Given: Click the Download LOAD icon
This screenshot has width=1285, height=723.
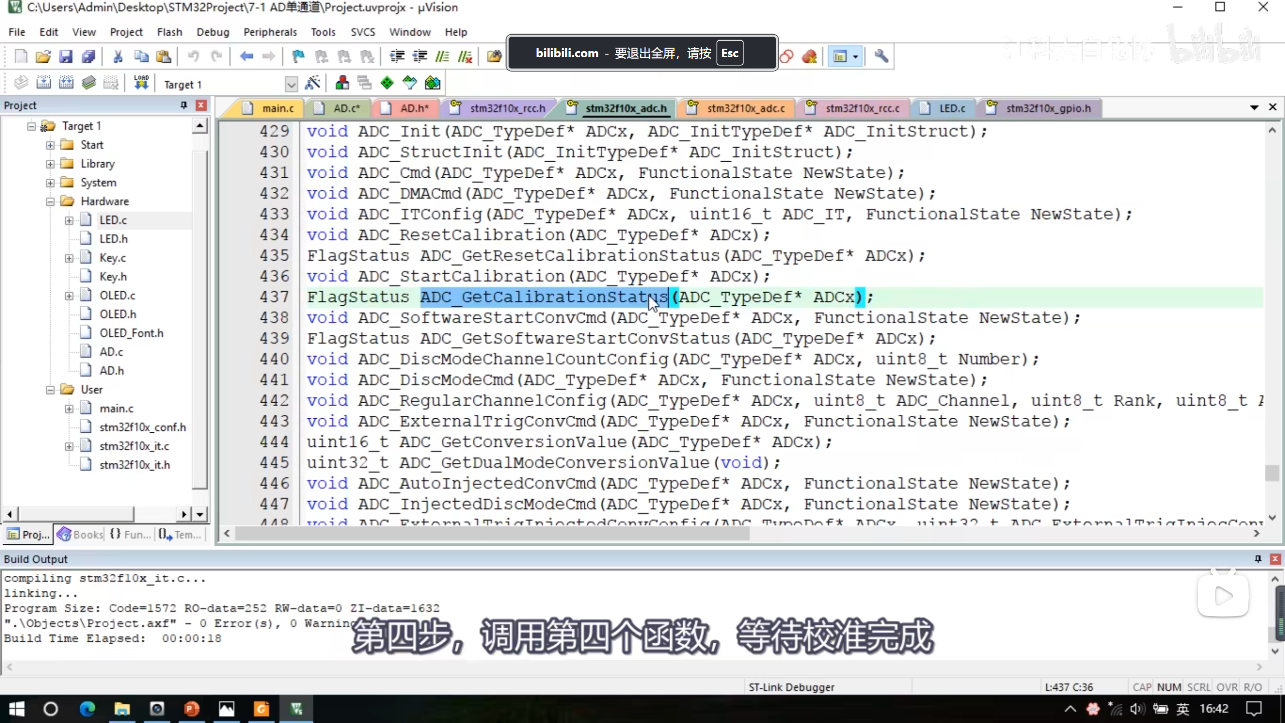Looking at the screenshot, I should pos(141,83).
